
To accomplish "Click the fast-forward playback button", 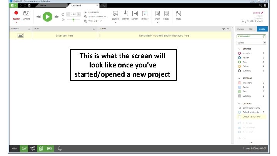I will tap(57, 17).
